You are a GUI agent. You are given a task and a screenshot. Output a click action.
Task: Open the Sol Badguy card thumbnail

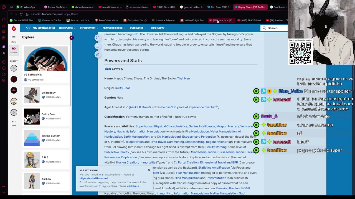(x=32, y=95)
